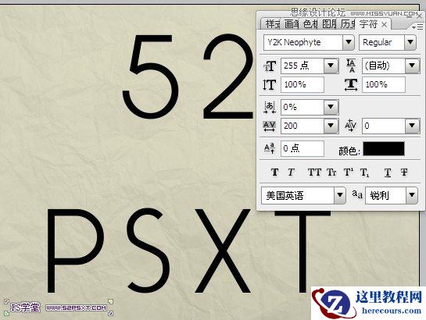Click the kerning icon
426x320 pixels.
point(351,126)
